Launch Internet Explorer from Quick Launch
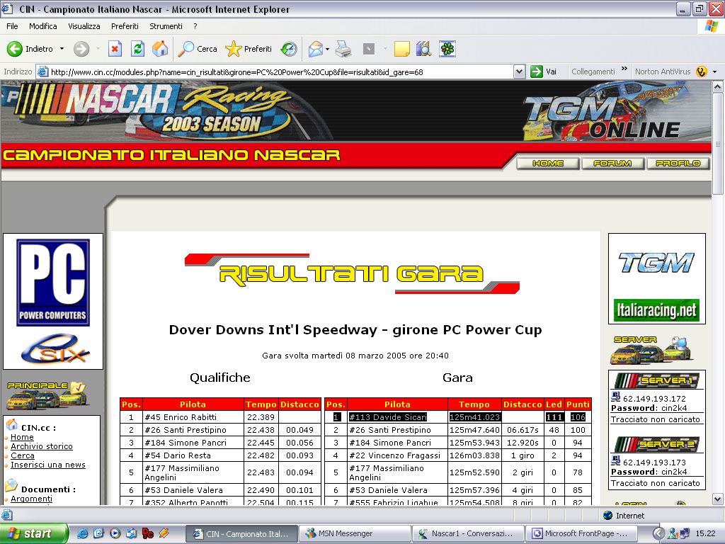The height and width of the screenshot is (544, 725). (x=82, y=533)
